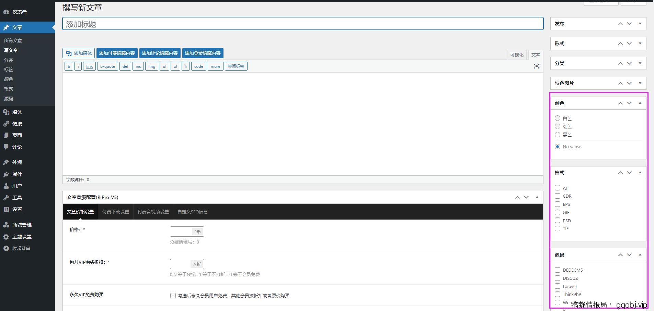Viewport: 654px width, 311px height.
Task: Check the 永久VIP免费购买 option
Action: click(x=173, y=295)
